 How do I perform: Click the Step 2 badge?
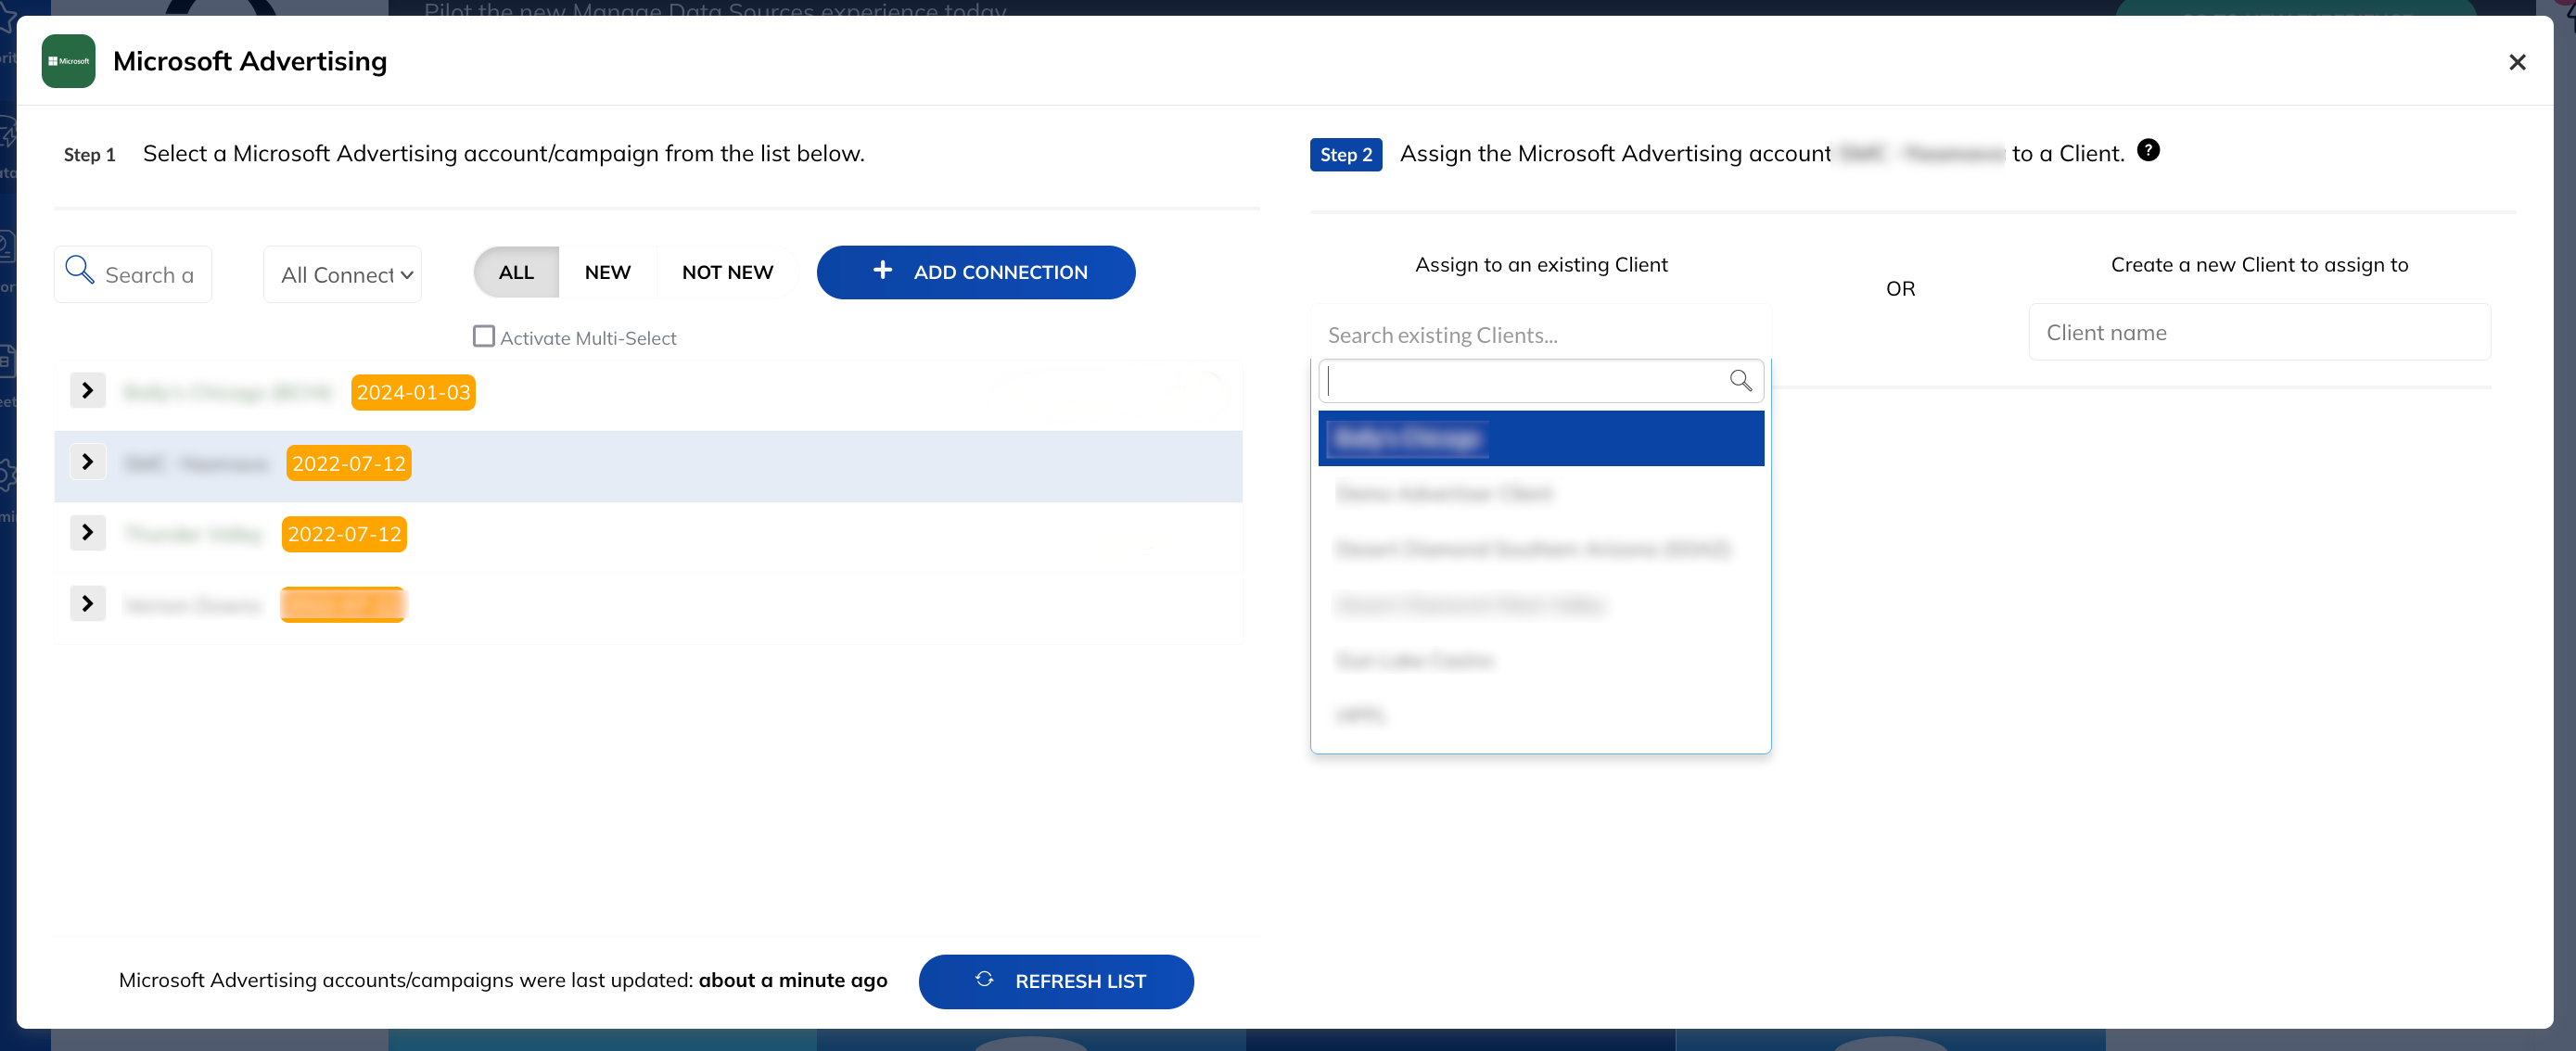[x=1346, y=155]
